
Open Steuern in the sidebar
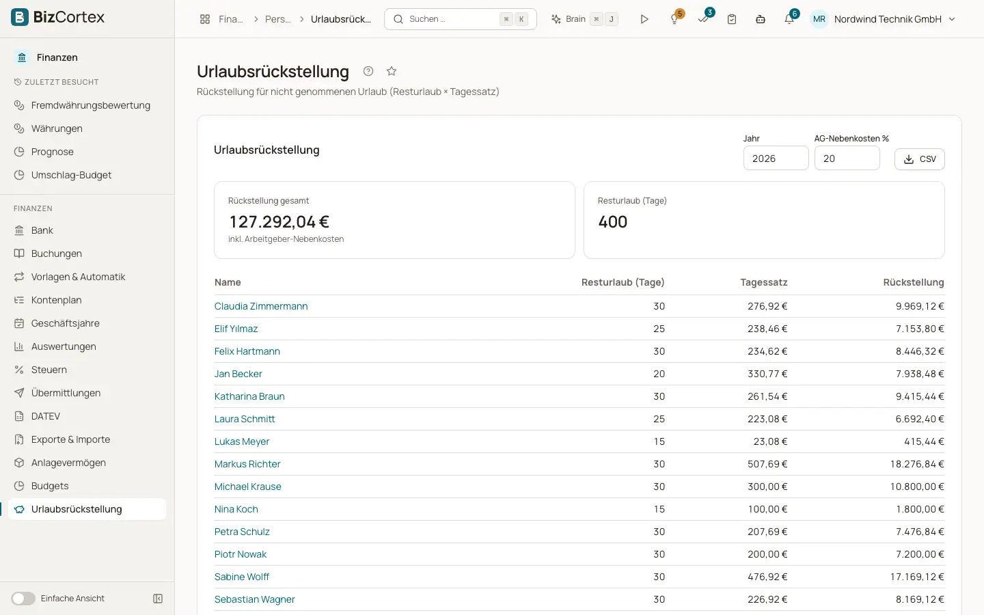(x=87, y=370)
